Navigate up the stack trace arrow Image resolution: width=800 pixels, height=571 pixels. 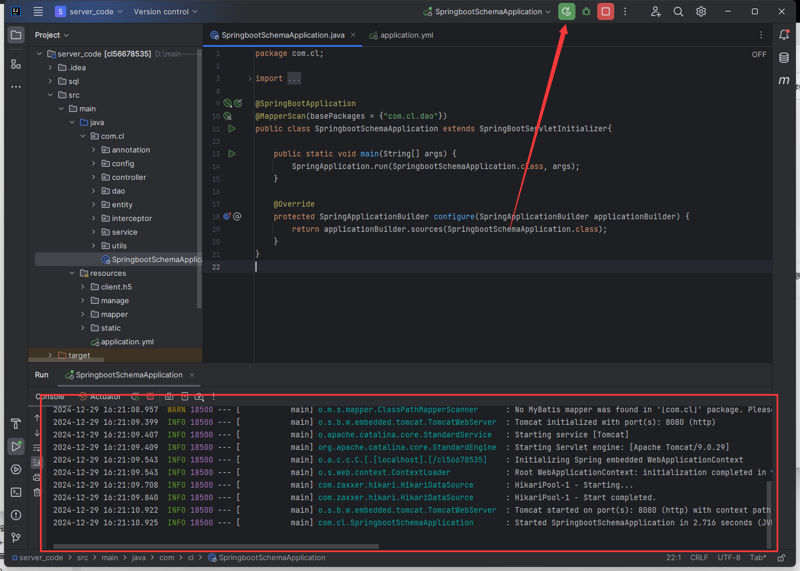coord(37,418)
